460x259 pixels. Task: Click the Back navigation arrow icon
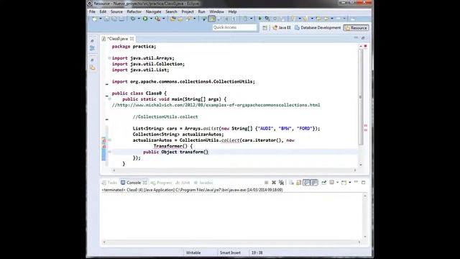(x=326, y=19)
